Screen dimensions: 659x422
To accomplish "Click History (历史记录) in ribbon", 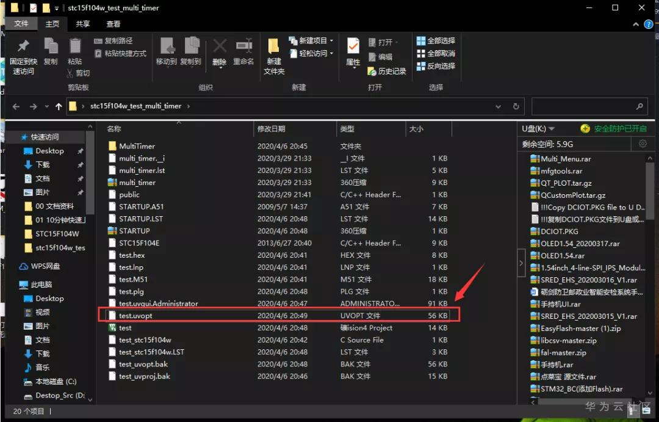I will 387,71.
